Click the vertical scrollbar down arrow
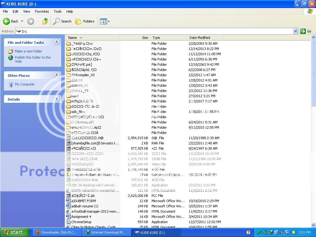Image resolution: width=316 pixels, height=237 pixels. pyautogui.click(x=314, y=225)
